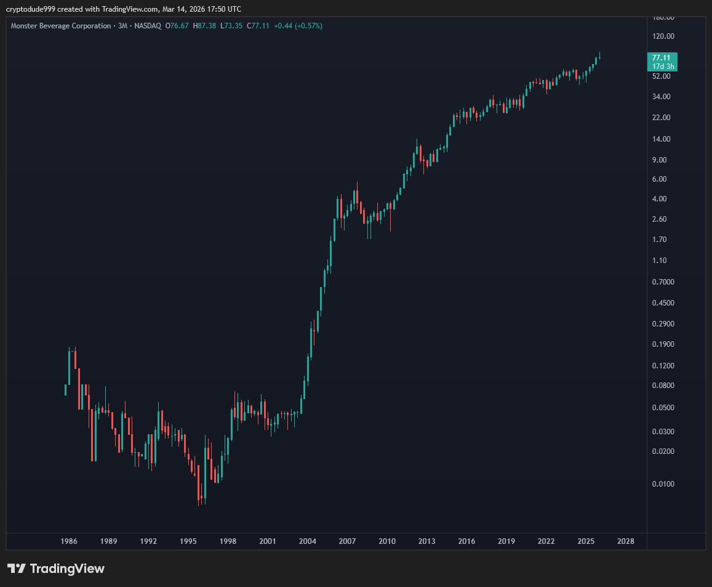Click the NASDAQ exchange label
712x587 pixels.
click(148, 26)
